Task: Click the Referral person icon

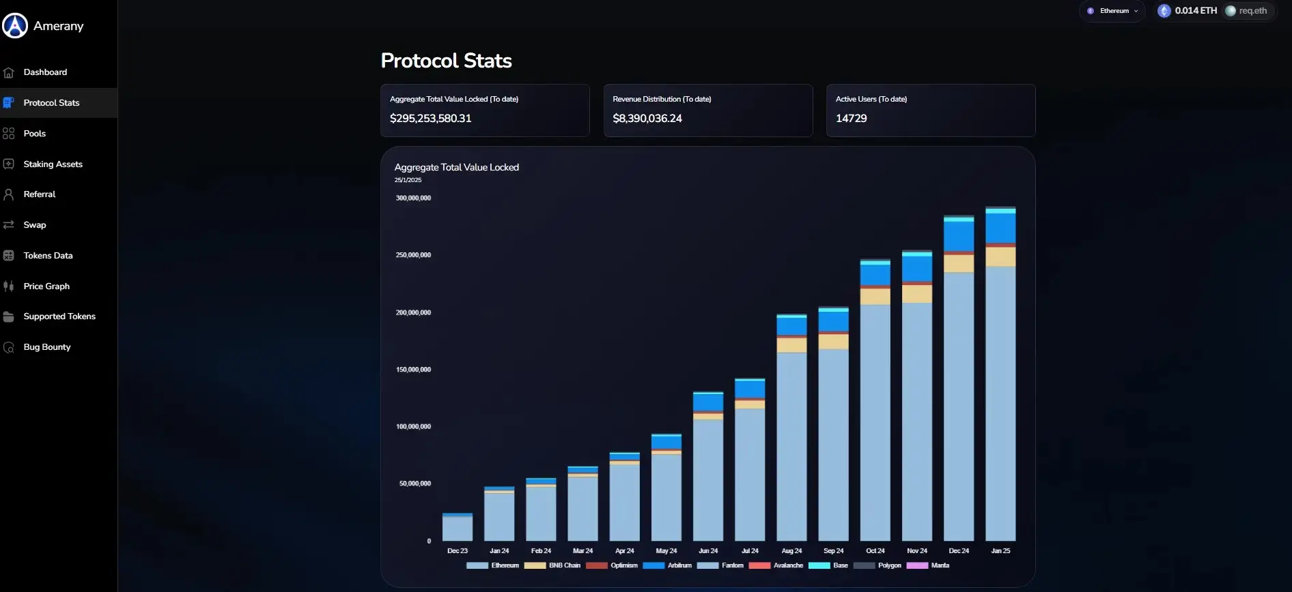Action: pos(9,194)
